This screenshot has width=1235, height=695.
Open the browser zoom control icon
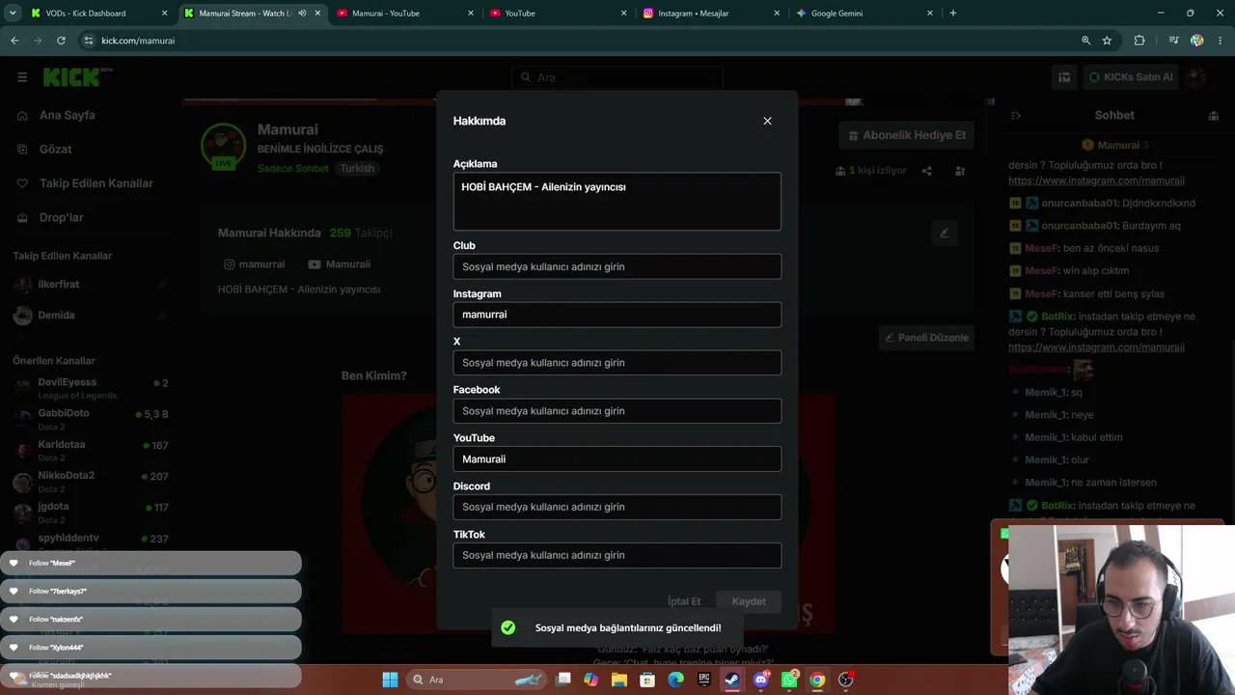1085,41
